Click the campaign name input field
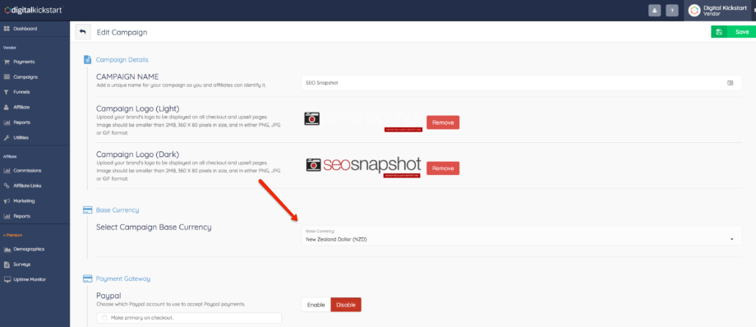Viewport: 756px width, 327px height. pyautogui.click(x=521, y=83)
